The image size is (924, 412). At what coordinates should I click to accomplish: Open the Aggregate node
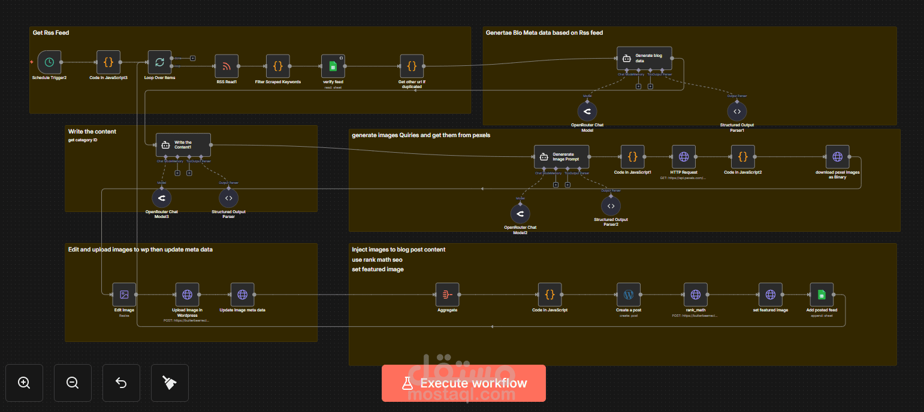pyautogui.click(x=447, y=295)
